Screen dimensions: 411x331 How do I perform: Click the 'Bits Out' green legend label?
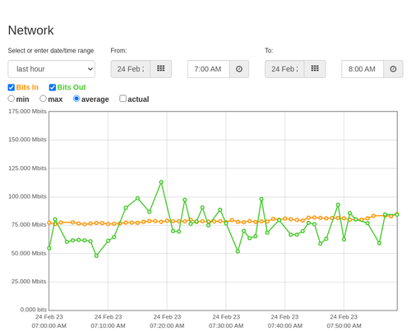[72, 87]
